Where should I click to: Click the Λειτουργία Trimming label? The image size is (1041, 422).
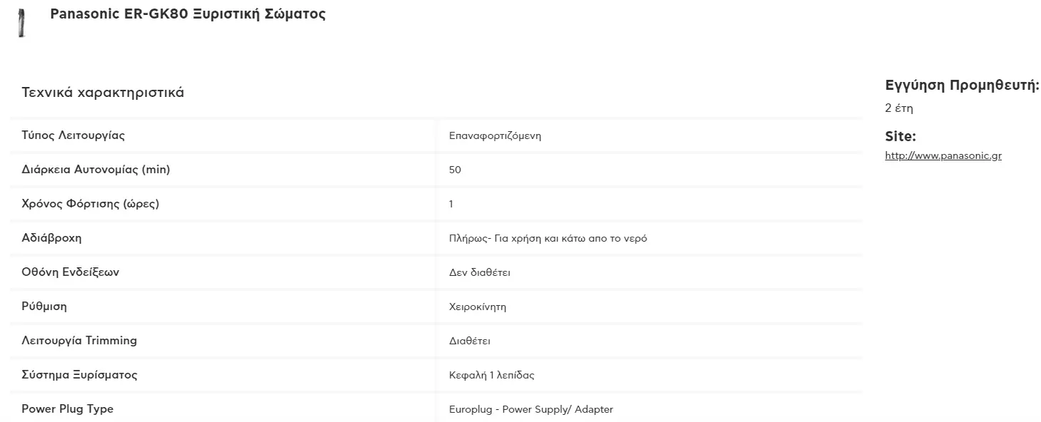(79, 341)
